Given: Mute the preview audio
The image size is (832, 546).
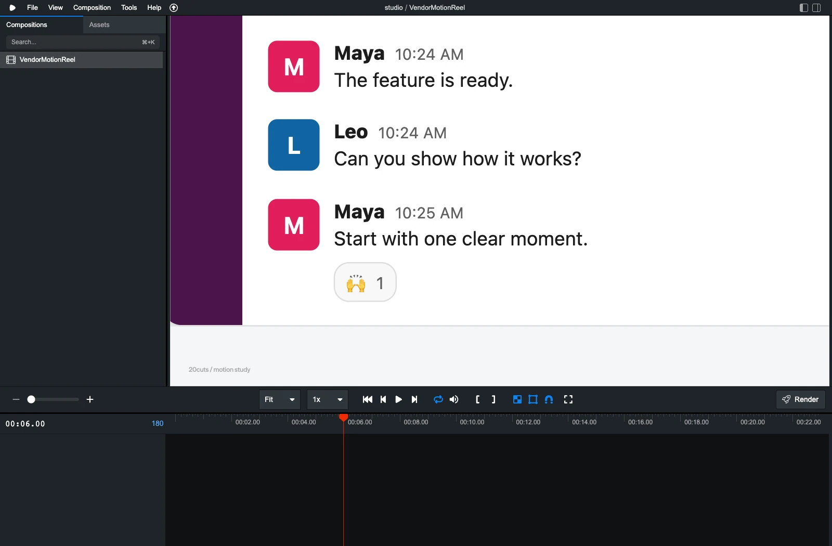Looking at the screenshot, I should (x=454, y=399).
